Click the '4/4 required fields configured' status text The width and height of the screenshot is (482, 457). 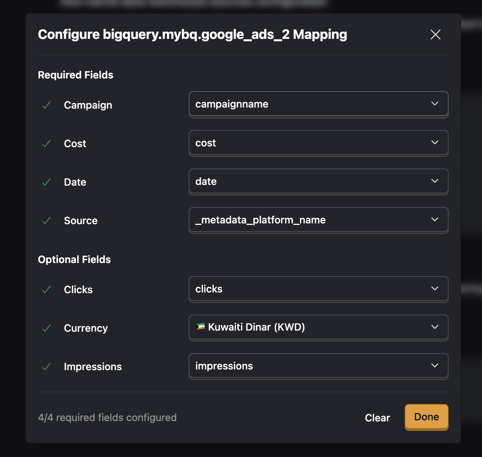[x=107, y=418]
